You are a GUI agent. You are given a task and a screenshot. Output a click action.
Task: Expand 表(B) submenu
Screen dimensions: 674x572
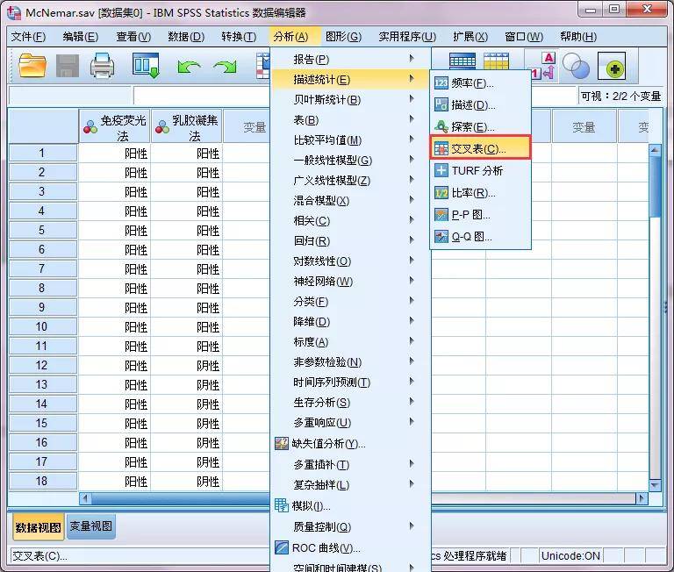point(350,120)
